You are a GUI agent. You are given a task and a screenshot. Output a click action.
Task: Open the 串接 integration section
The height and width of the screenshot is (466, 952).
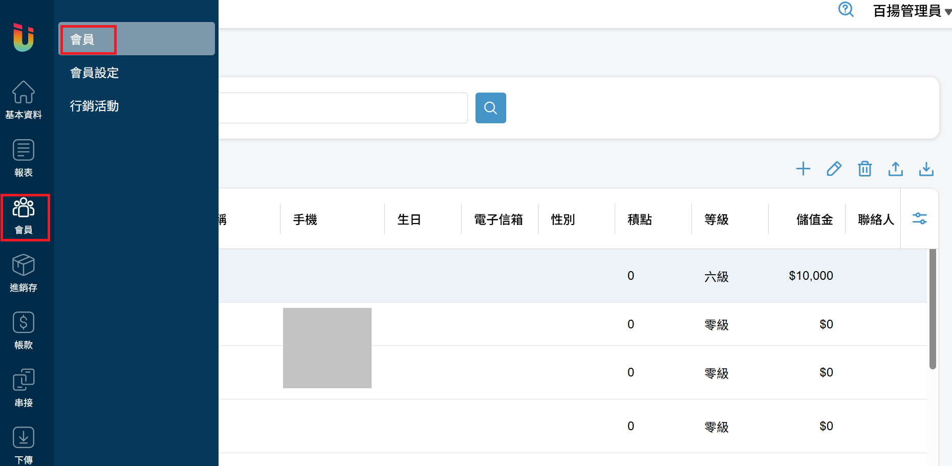click(x=24, y=388)
